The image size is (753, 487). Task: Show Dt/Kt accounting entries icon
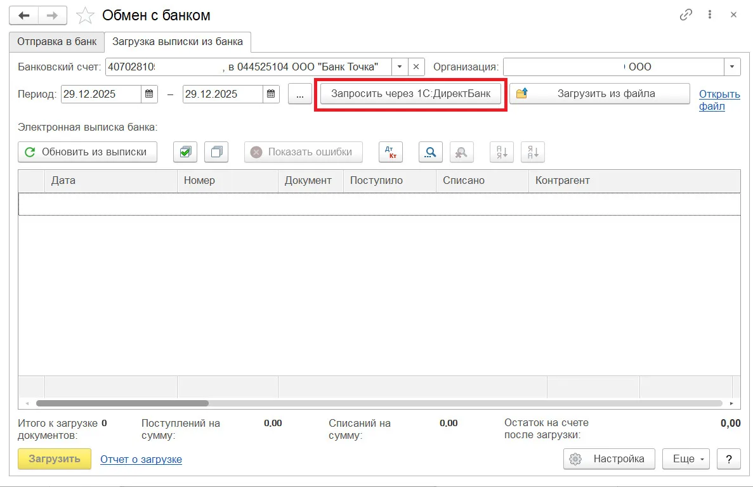(x=390, y=152)
